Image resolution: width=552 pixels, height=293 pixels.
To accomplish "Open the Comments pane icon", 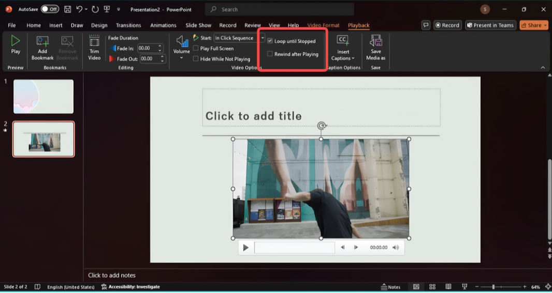I will (426, 25).
